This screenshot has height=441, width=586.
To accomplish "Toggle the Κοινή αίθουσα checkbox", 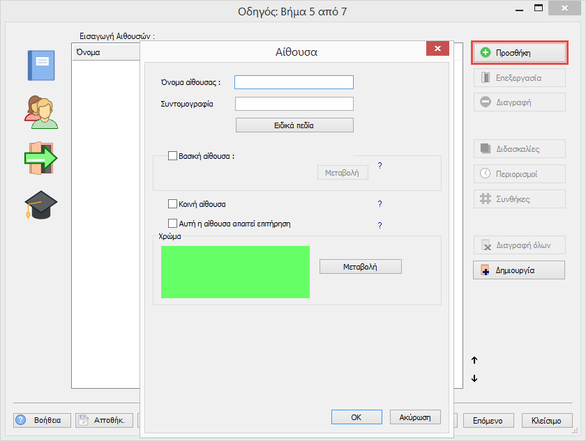I will click(173, 204).
